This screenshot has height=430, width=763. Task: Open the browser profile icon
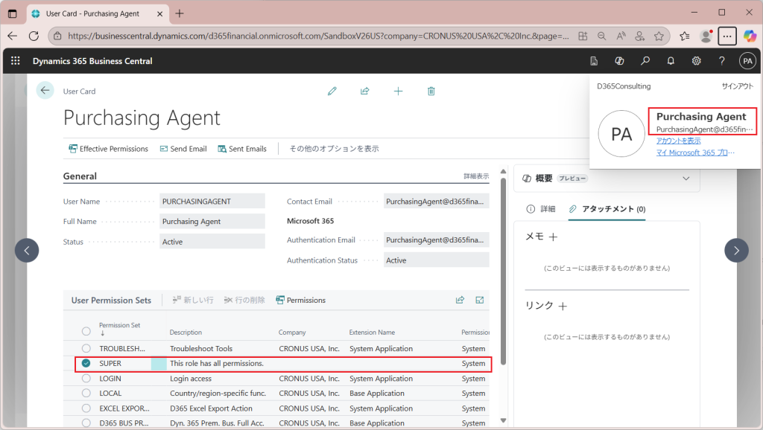(706, 36)
